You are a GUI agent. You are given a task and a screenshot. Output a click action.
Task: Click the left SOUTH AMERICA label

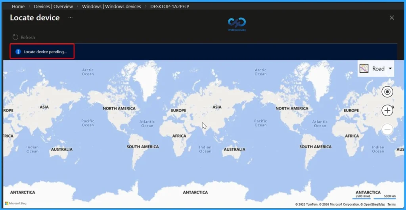[x=143, y=146]
